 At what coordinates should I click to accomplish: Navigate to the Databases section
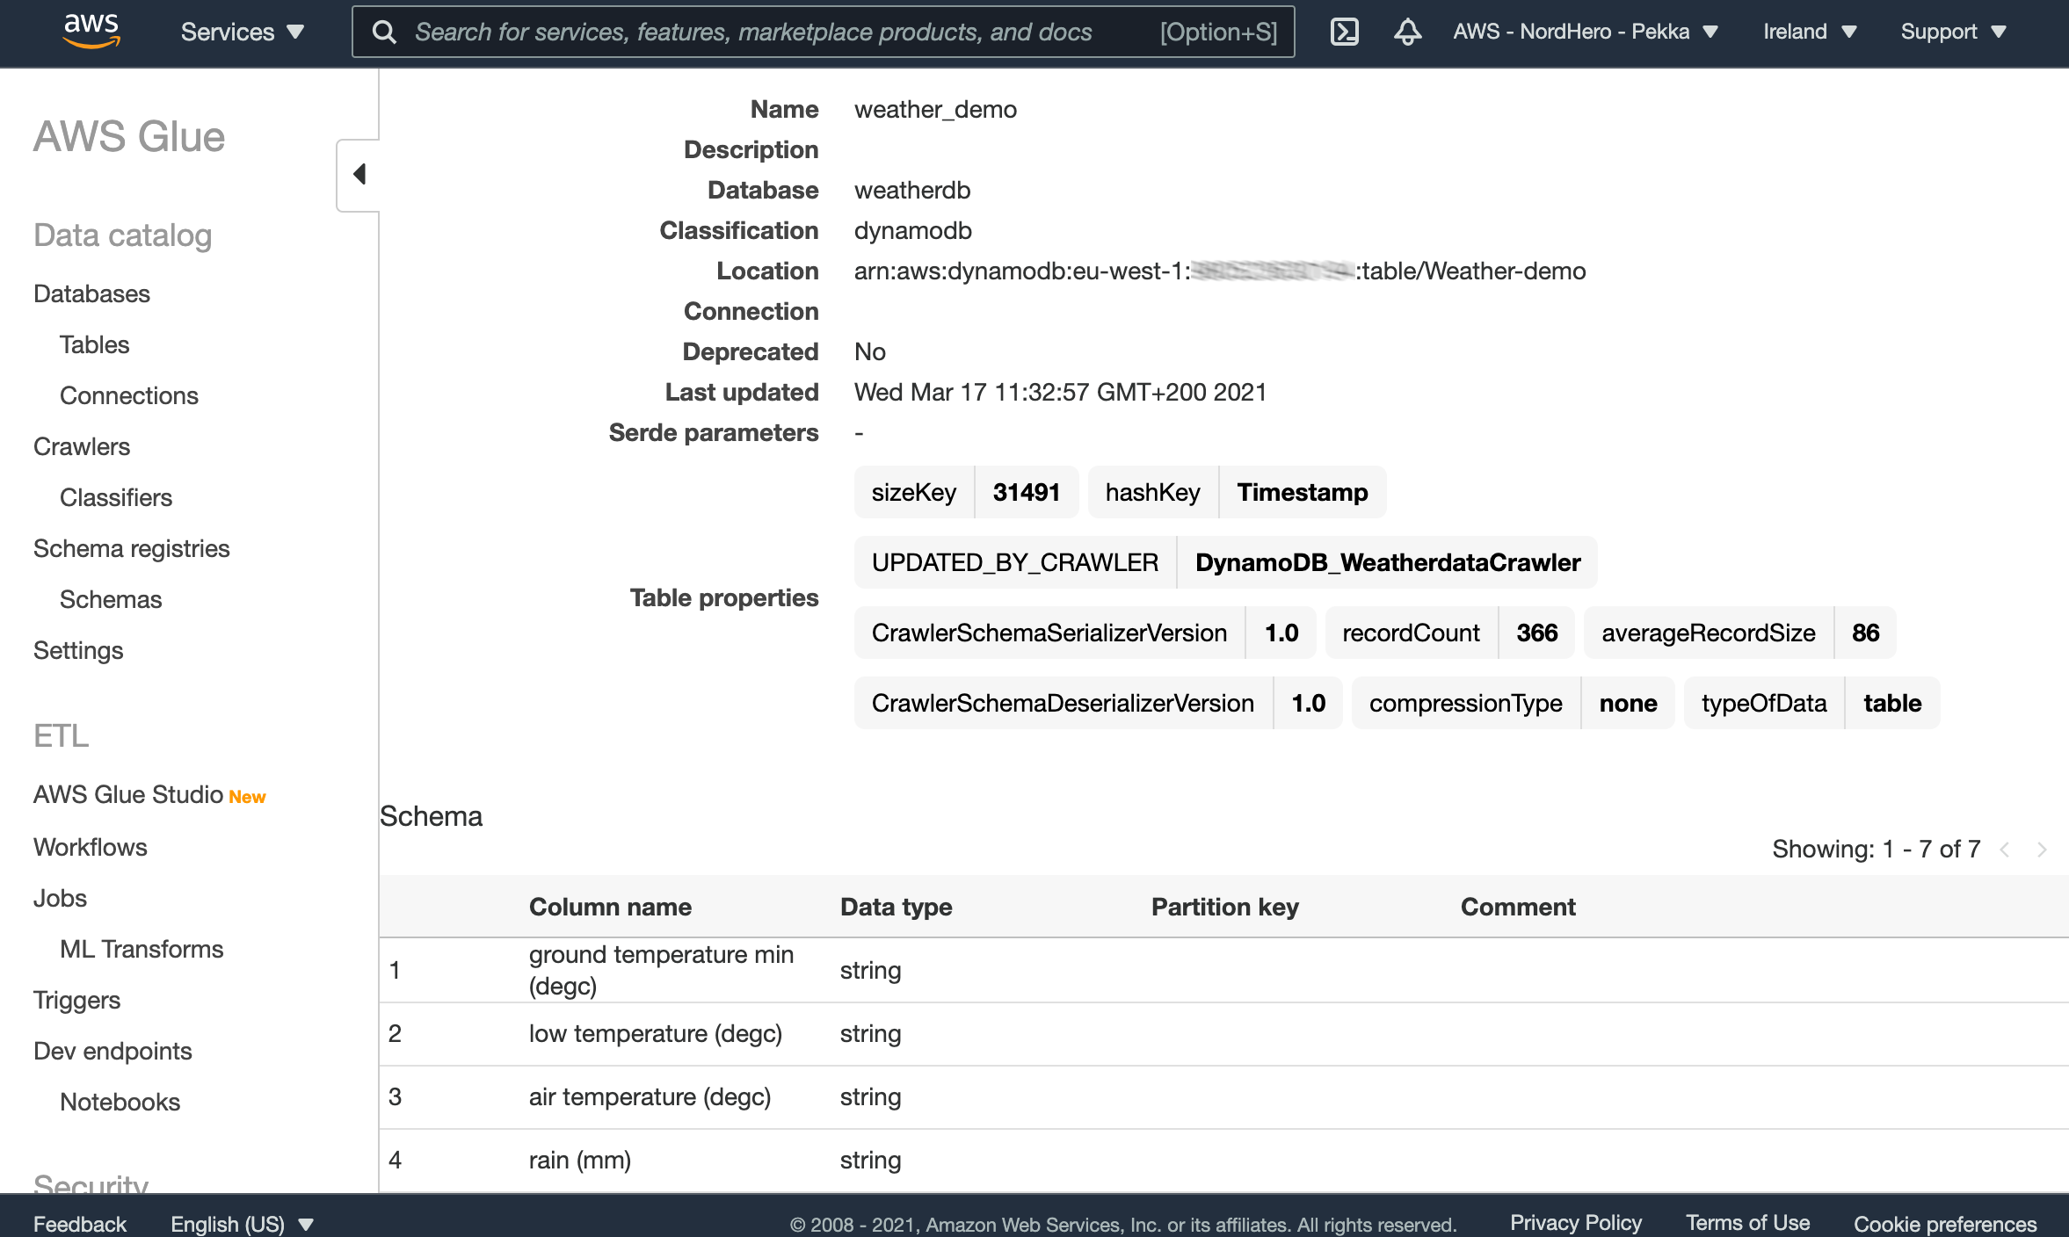pos(91,292)
